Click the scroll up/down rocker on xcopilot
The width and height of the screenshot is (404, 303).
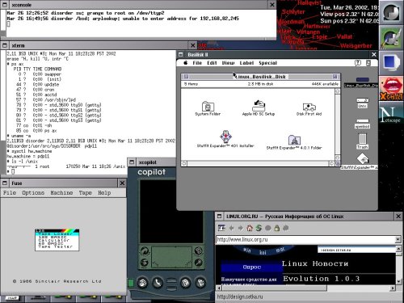171,284
